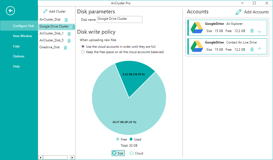273x160 pixels.
Task: Select Onedrive_Disk in cluster list
Action: coord(50,47)
